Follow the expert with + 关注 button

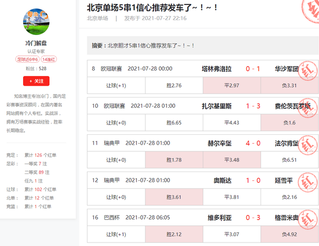pos(36,81)
